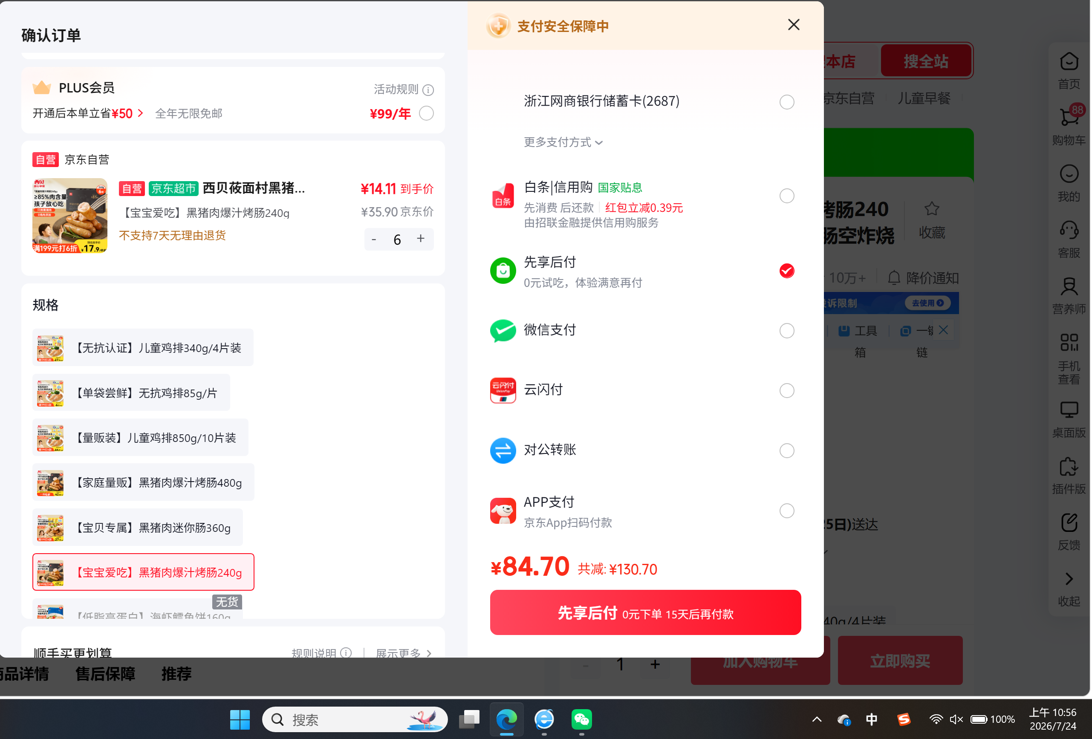
Task: Select 微信支付 radio button
Action: [786, 331]
